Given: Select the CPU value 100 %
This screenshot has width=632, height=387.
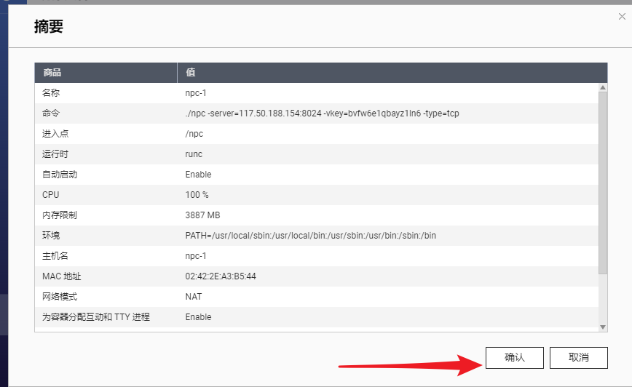Looking at the screenshot, I should (x=197, y=195).
